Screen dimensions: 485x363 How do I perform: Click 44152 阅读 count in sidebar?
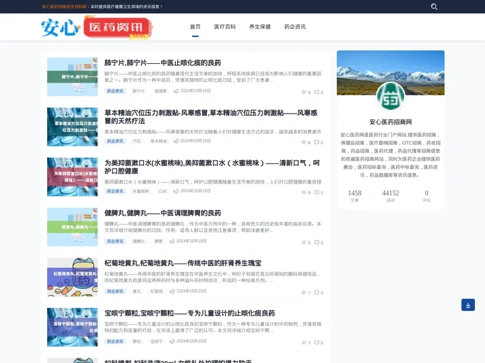coord(390,196)
